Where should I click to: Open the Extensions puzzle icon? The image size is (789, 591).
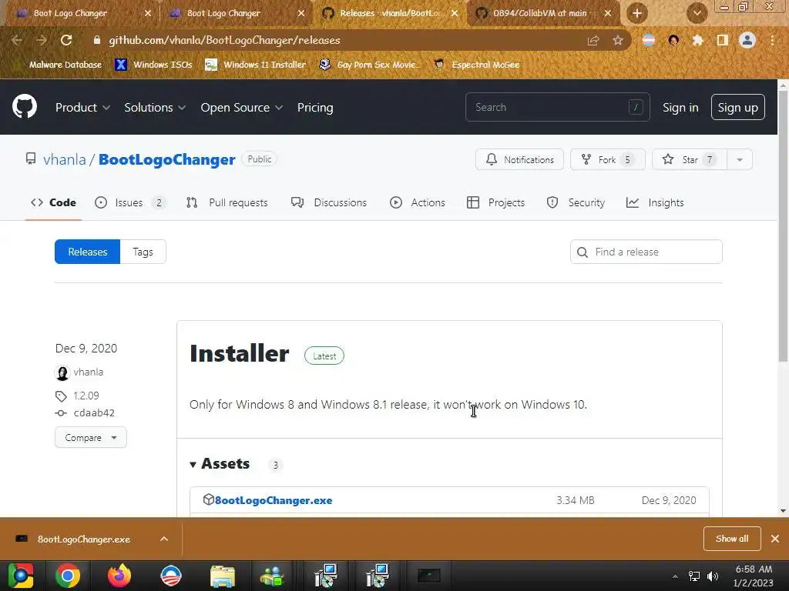(x=697, y=40)
